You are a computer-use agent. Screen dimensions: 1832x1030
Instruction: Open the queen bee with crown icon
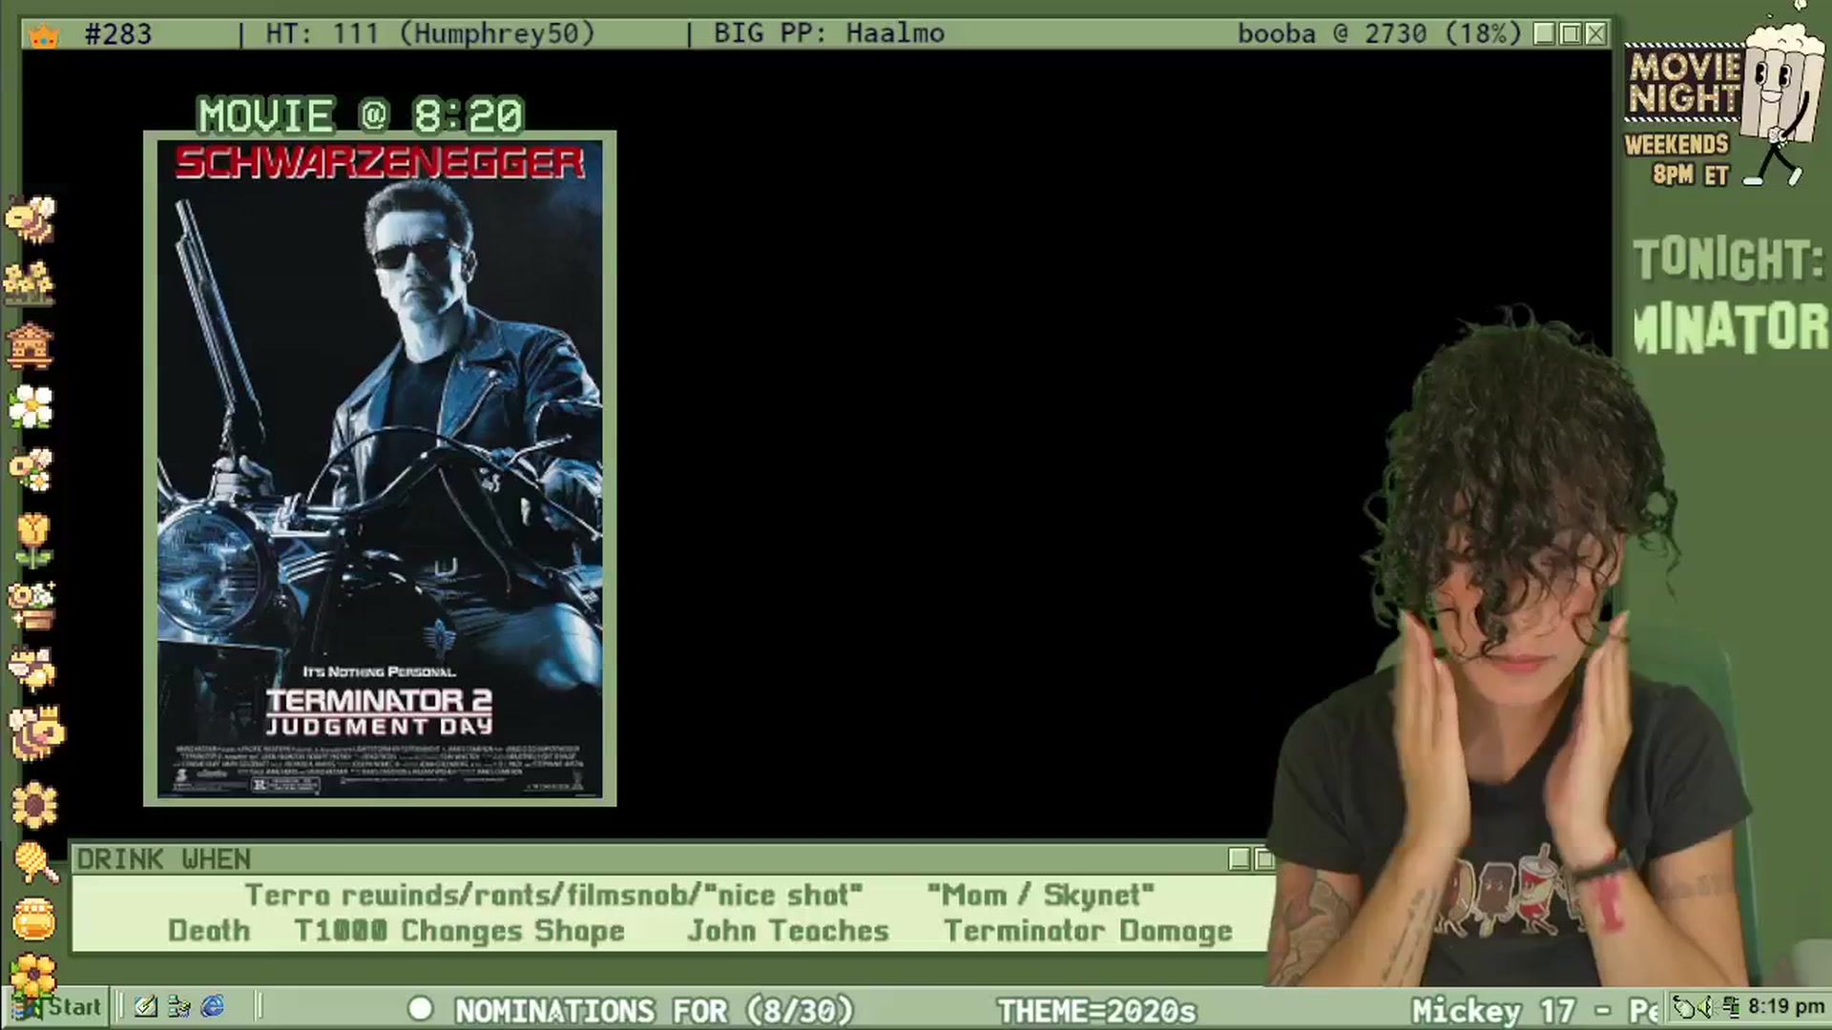(36, 732)
